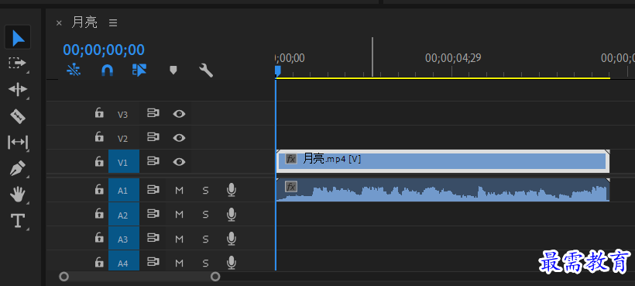Image resolution: width=635 pixels, height=286 pixels.
Task: Click fx badge on 月亮.mp4 video clip
Action: 291,158
